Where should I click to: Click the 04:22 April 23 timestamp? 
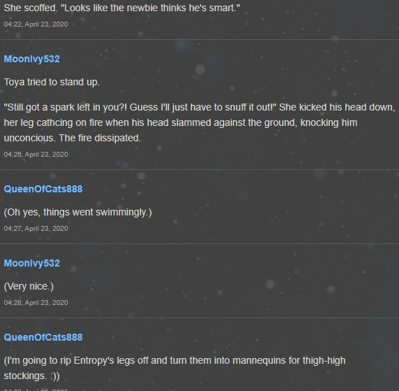[36, 24]
